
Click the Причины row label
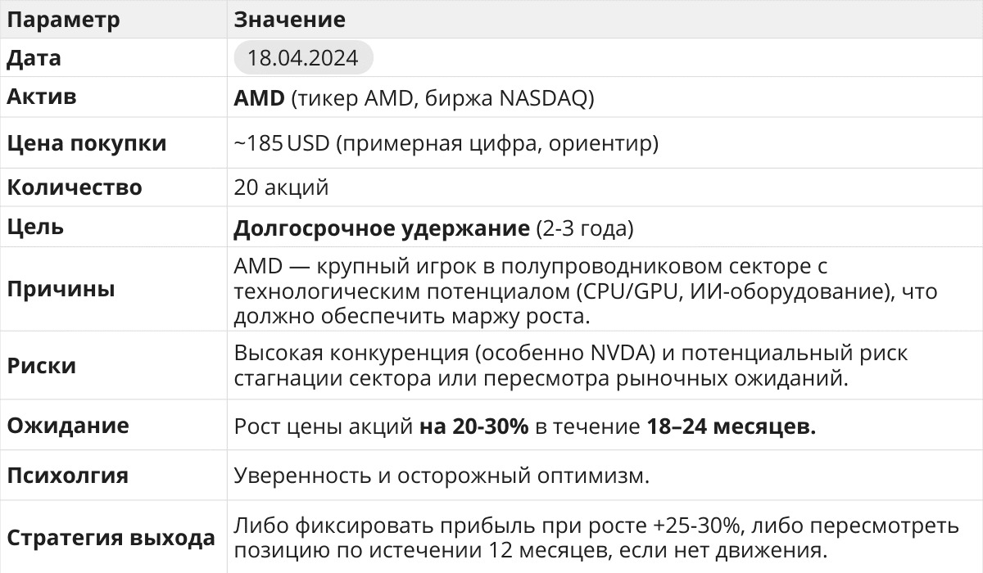click(x=61, y=290)
